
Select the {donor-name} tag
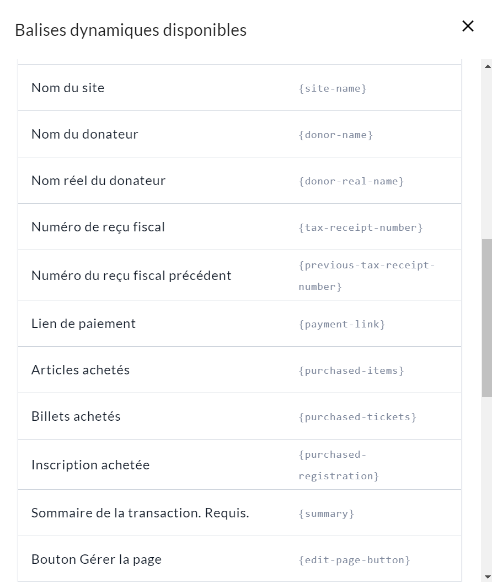coord(336,135)
